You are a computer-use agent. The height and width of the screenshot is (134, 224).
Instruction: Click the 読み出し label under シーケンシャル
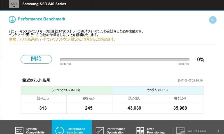[x=43, y=98]
